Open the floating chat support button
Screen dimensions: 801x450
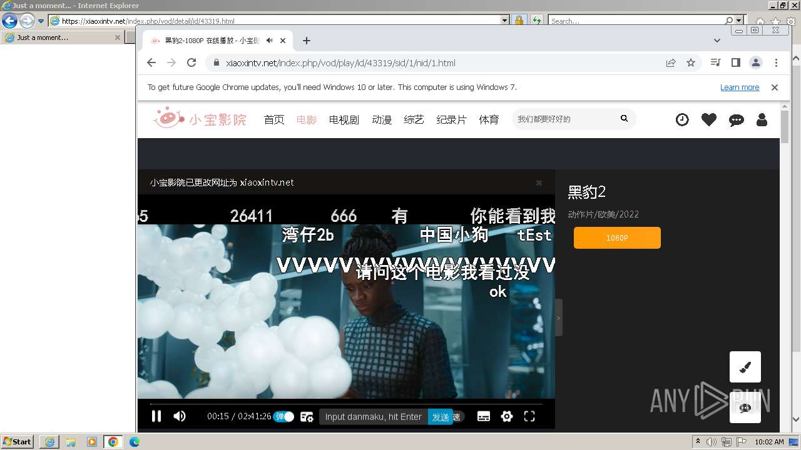click(745, 407)
